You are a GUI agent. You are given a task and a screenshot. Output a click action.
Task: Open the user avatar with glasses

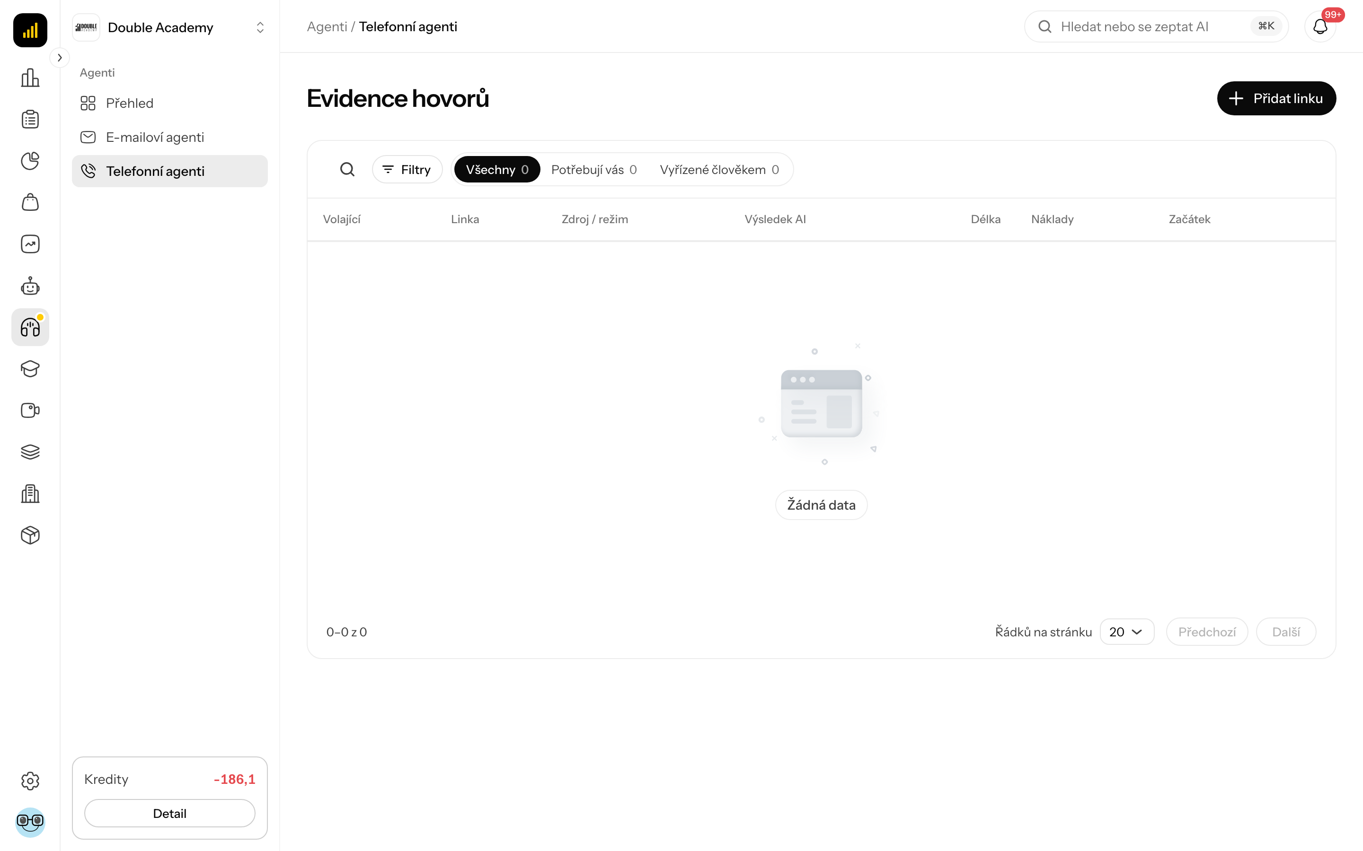(30, 822)
